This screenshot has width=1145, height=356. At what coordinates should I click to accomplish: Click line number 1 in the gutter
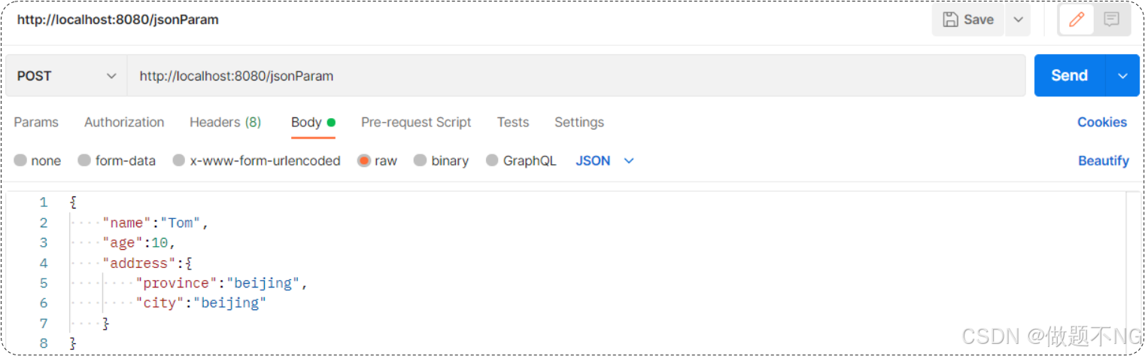[44, 202]
